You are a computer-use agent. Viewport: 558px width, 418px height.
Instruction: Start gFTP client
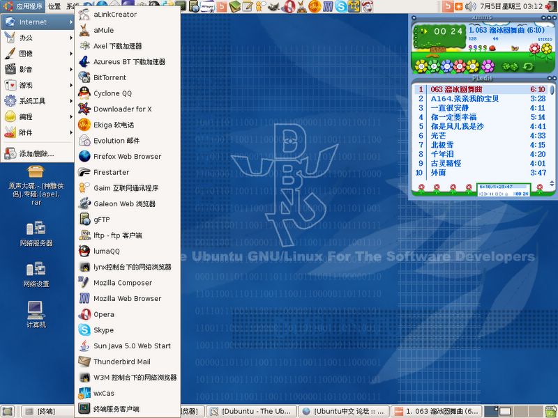(128, 219)
